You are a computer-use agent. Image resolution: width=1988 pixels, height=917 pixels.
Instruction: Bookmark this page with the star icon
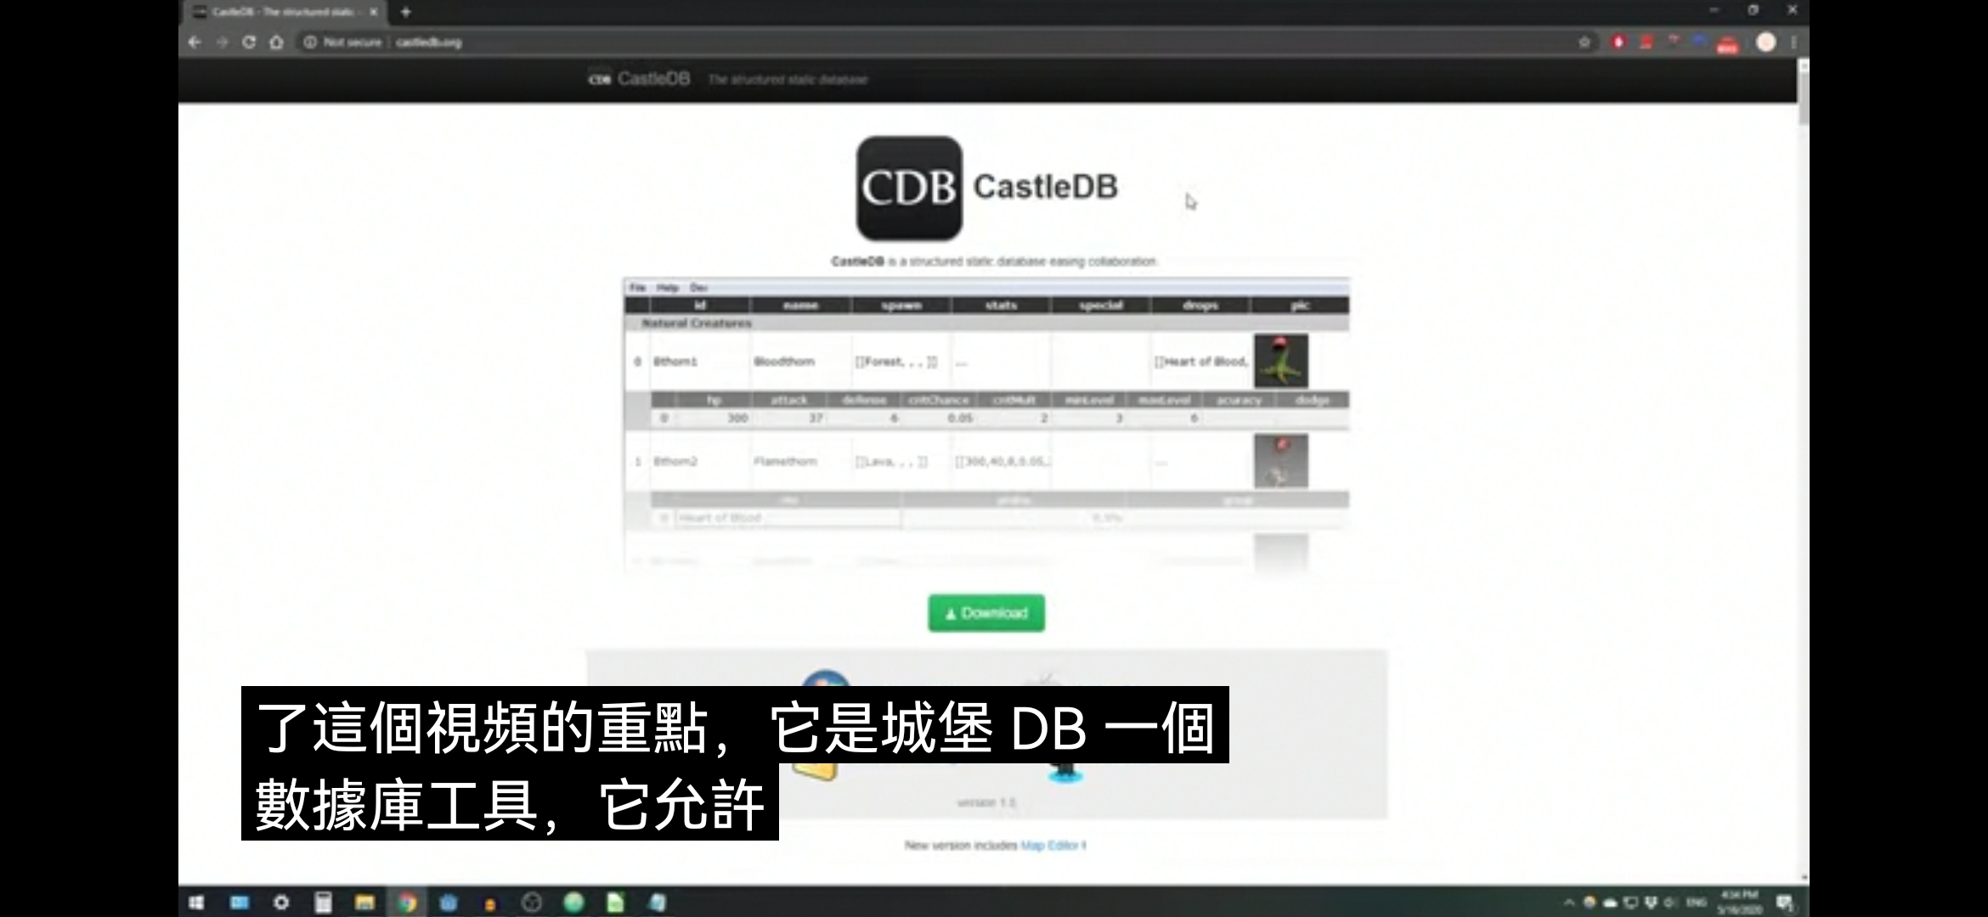click(1584, 42)
